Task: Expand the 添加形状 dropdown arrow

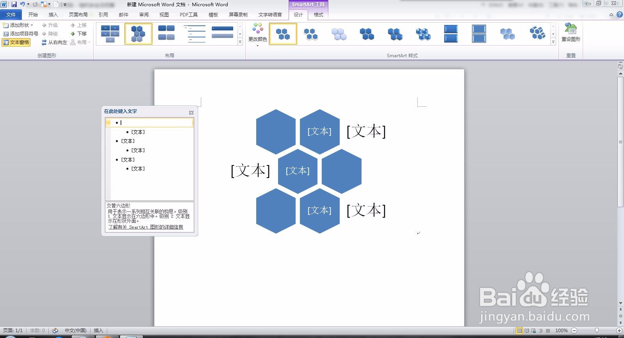Action: coord(32,25)
